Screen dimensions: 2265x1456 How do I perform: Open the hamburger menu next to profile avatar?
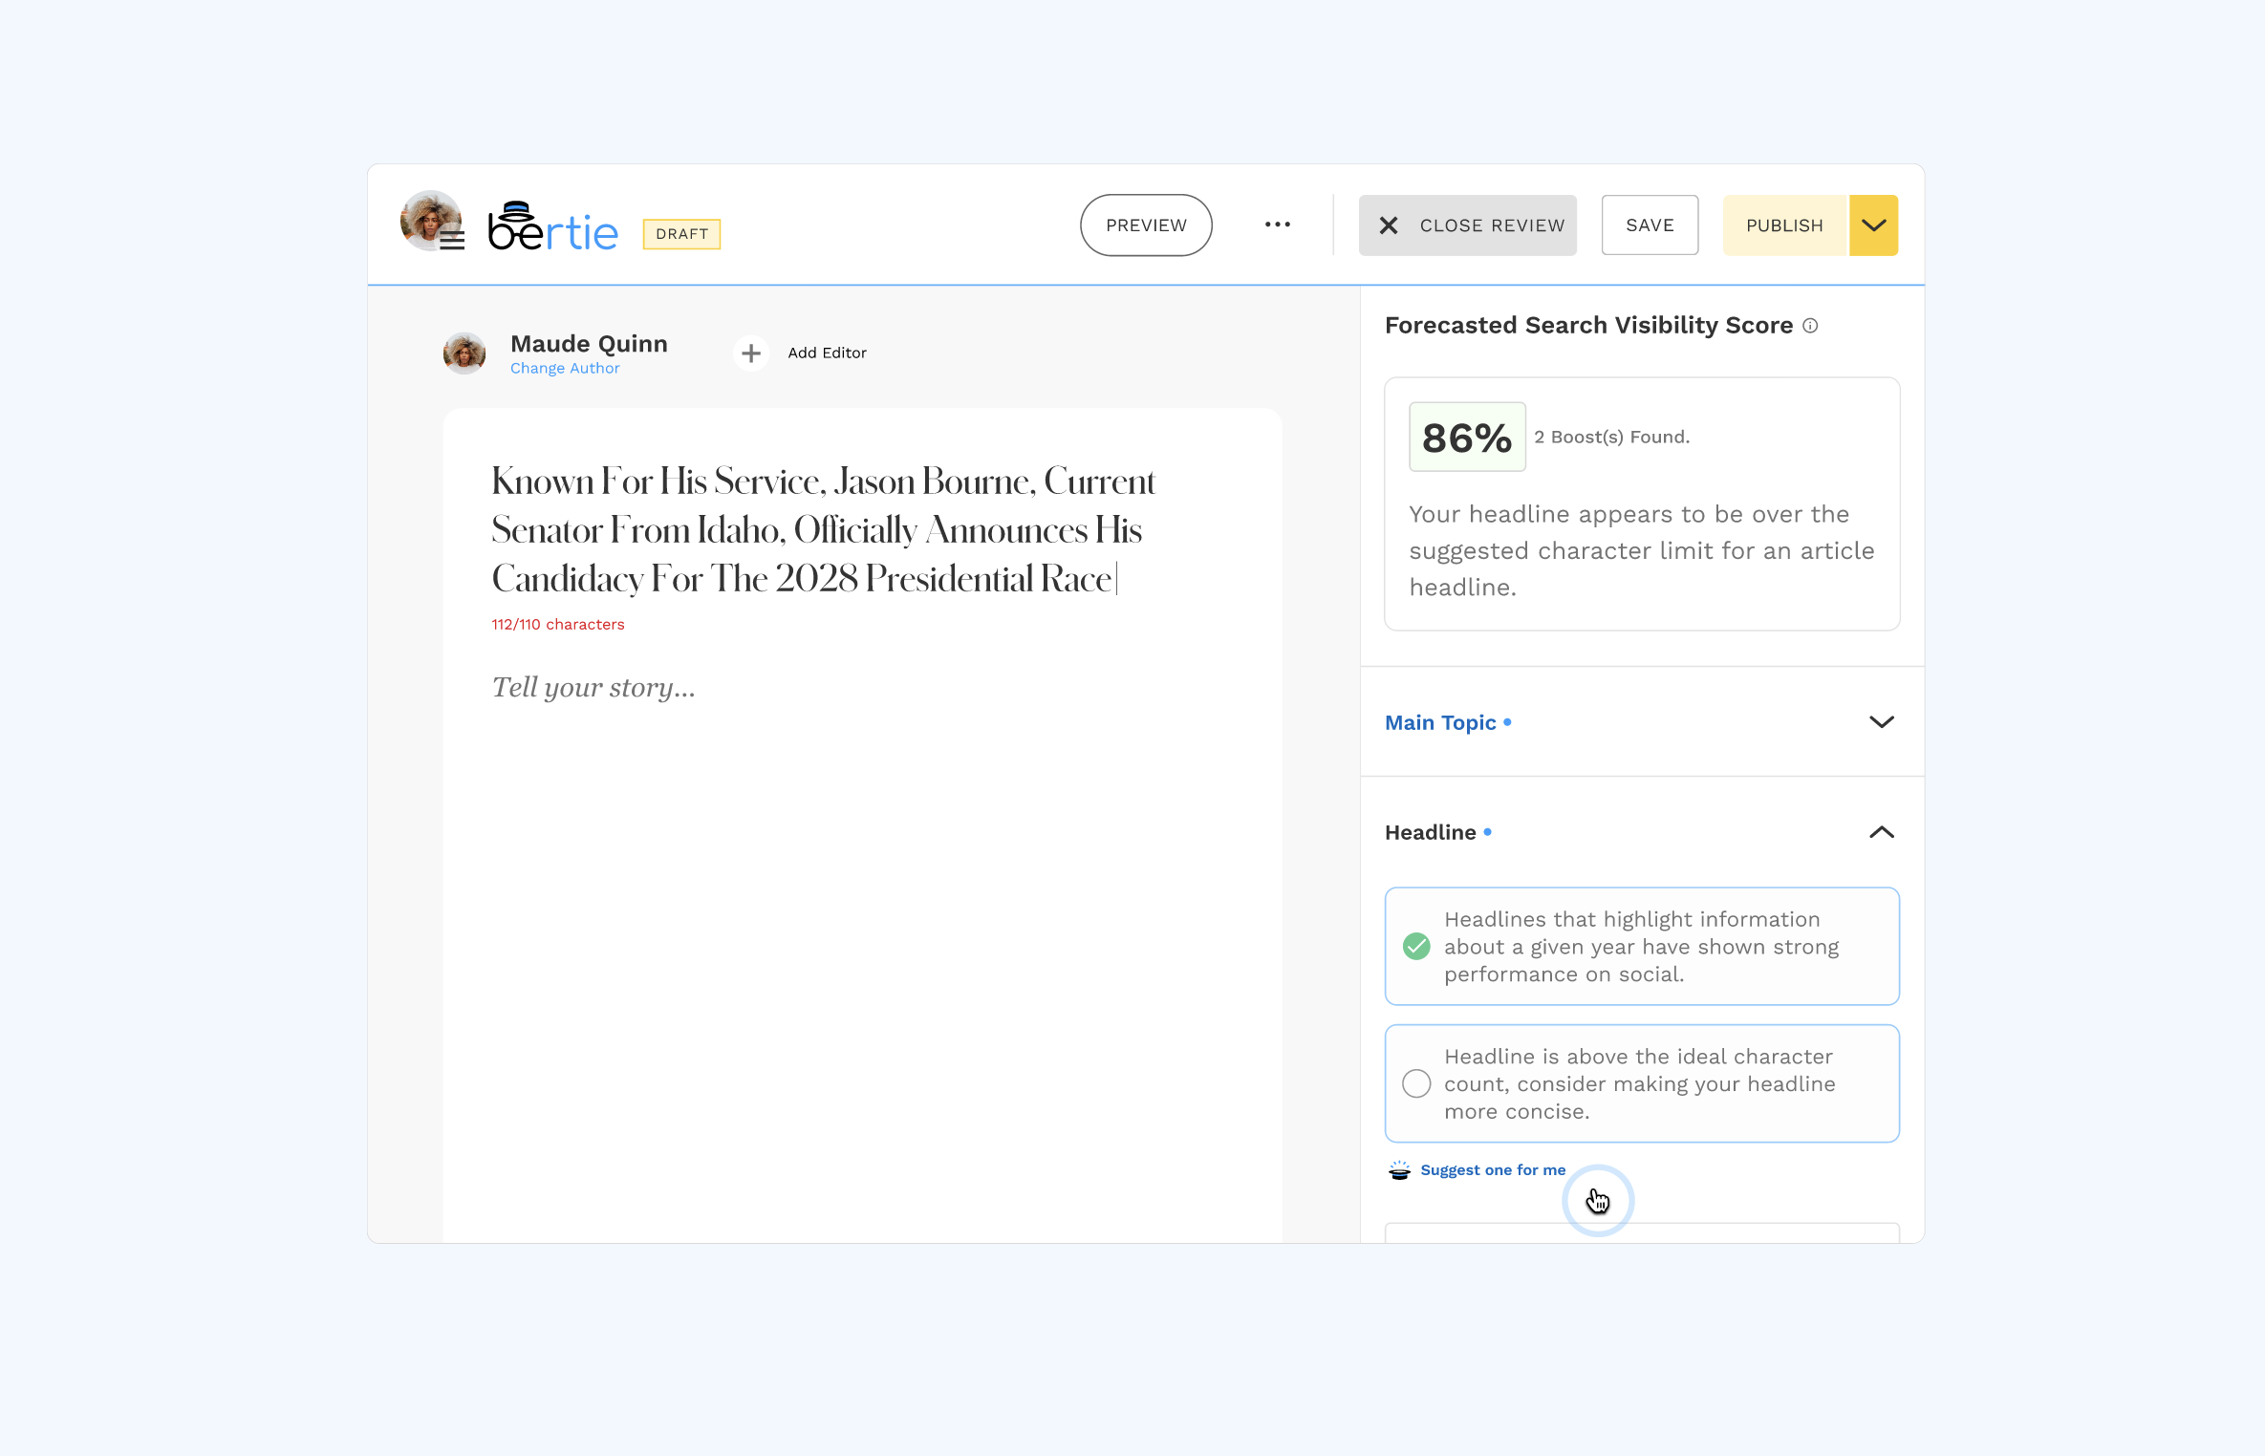[x=452, y=240]
